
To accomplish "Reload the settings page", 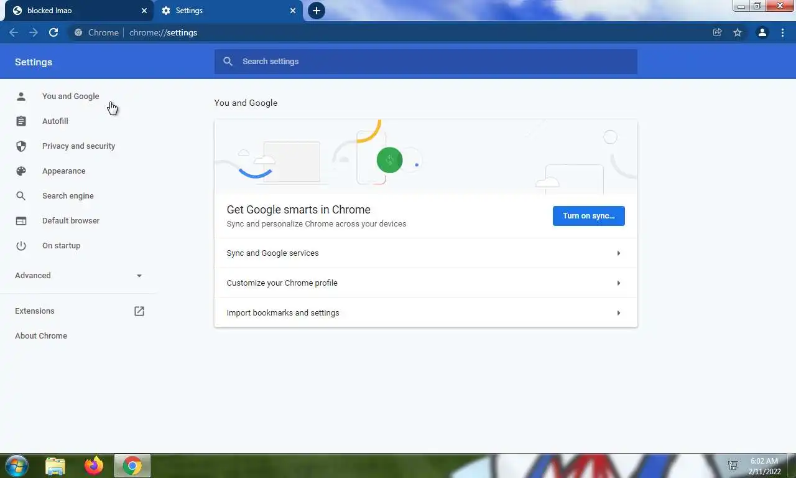I will (53, 32).
